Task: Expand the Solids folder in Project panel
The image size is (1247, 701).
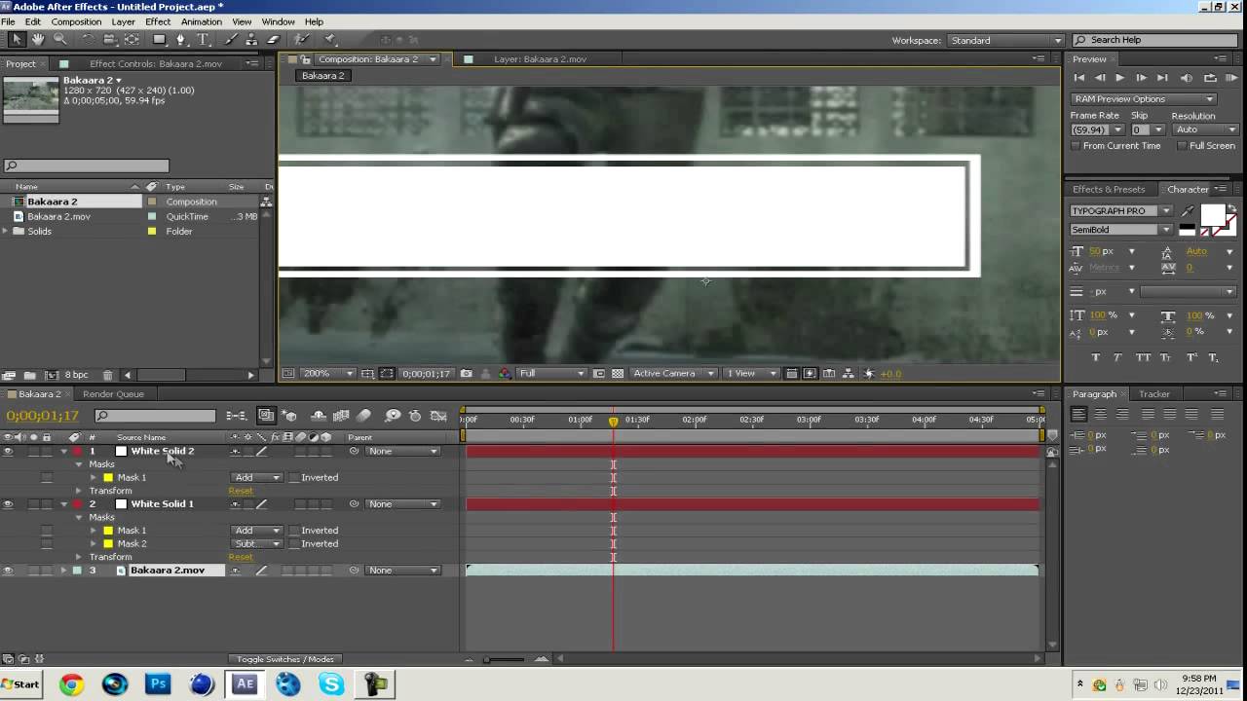Action: click(6, 232)
